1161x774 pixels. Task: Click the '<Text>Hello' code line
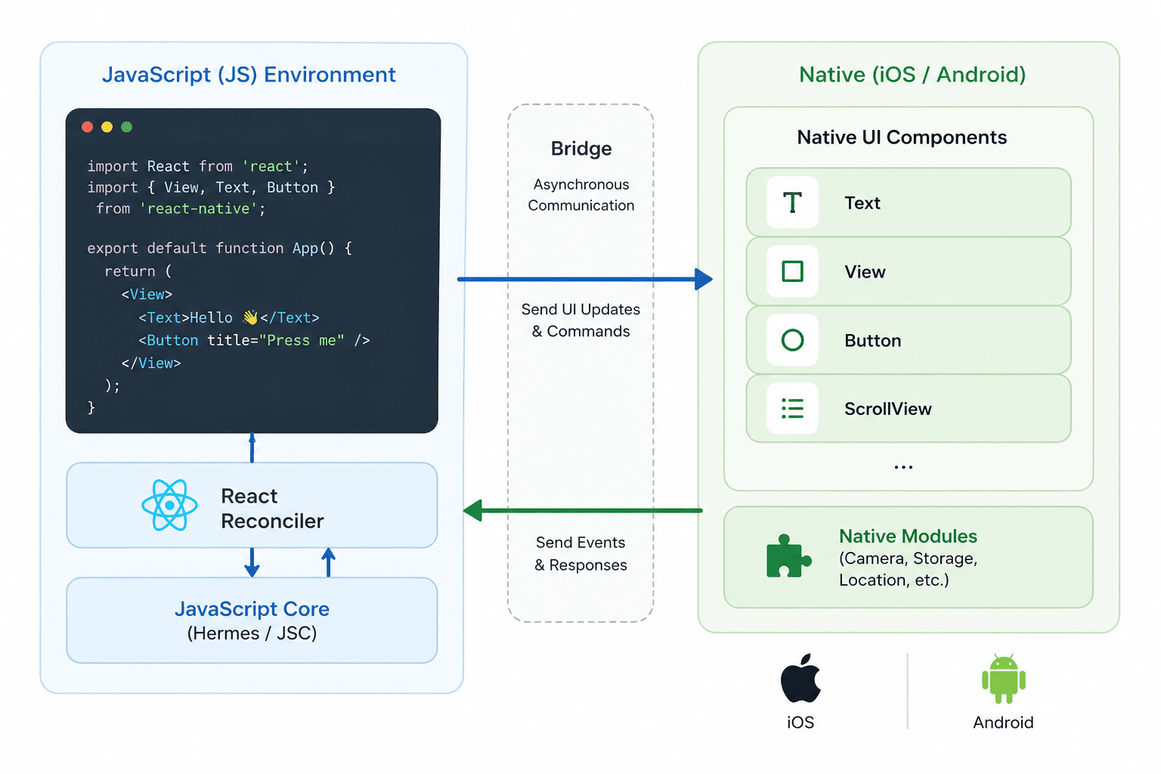point(229,317)
